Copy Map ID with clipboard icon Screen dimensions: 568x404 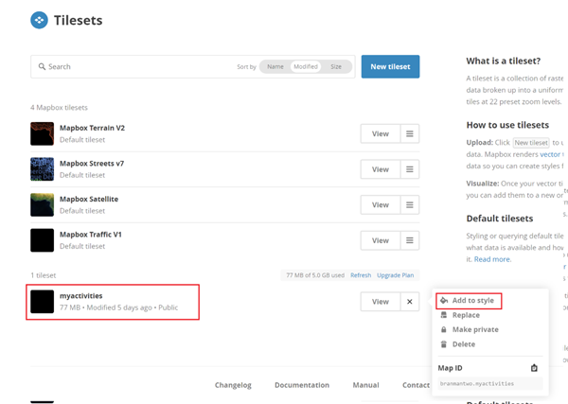[x=534, y=368]
